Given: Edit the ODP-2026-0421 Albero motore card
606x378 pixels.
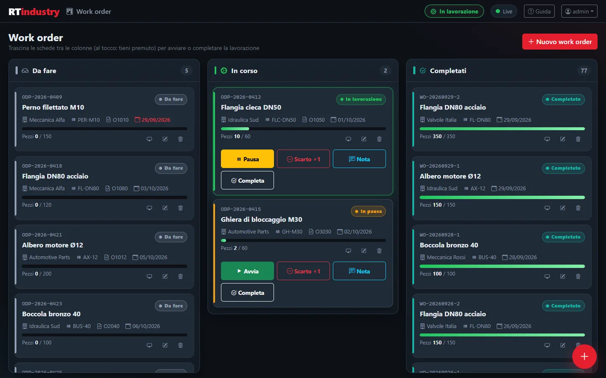Looking at the screenshot, I should (x=165, y=276).
